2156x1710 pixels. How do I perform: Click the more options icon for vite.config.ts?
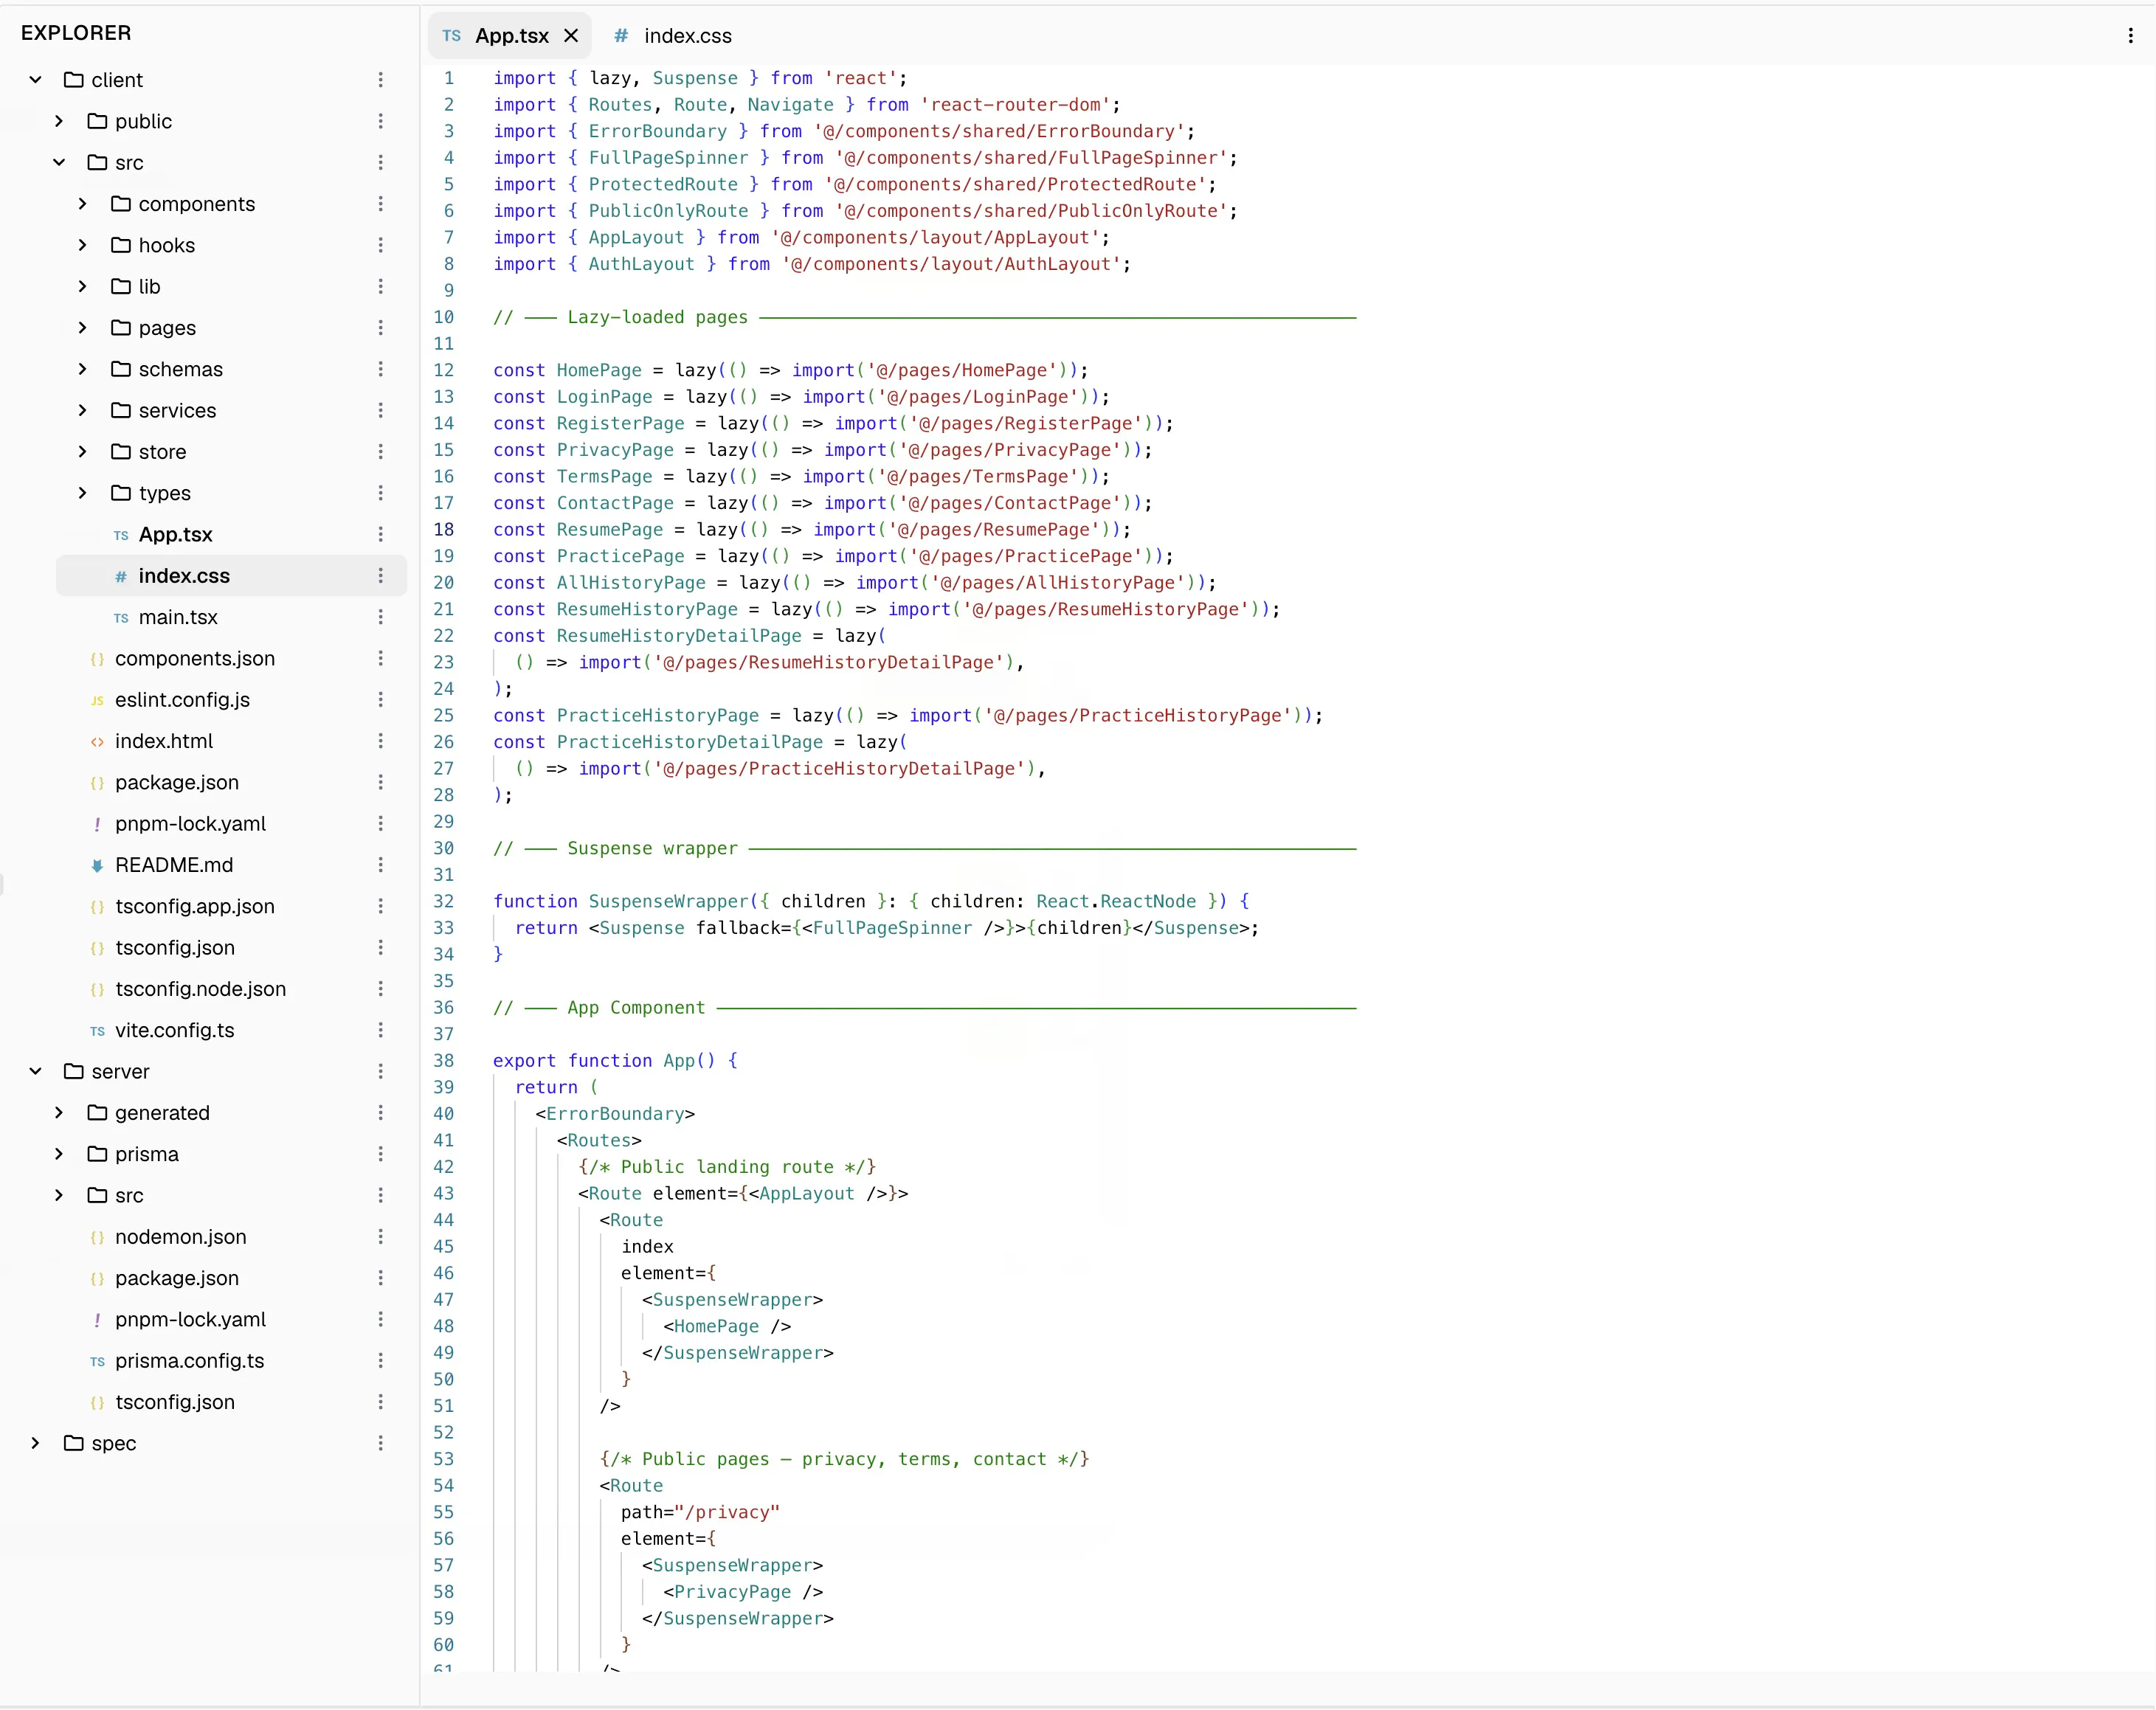[x=380, y=1030]
